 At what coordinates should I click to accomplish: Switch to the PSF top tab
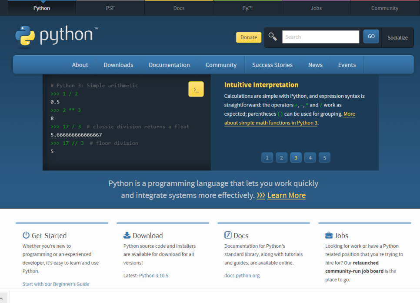pos(110,8)
